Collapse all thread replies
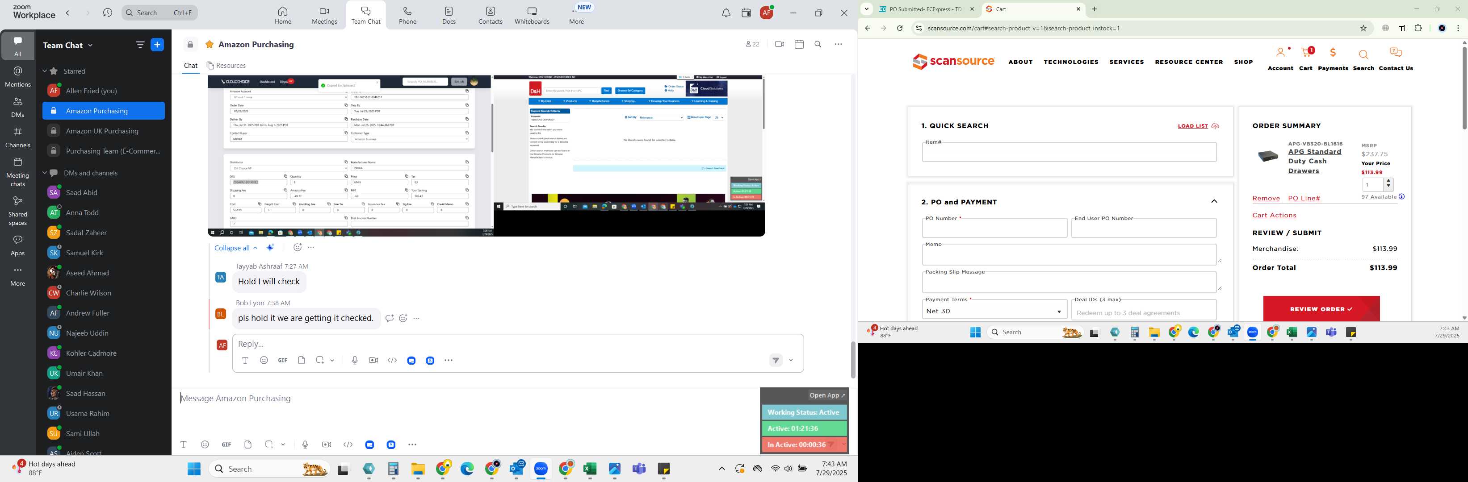The width and height of the screenshot is (1468, 482). (x=236, y=248)
